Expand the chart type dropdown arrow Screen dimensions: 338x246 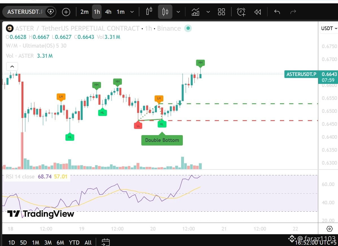click(178, 12)
